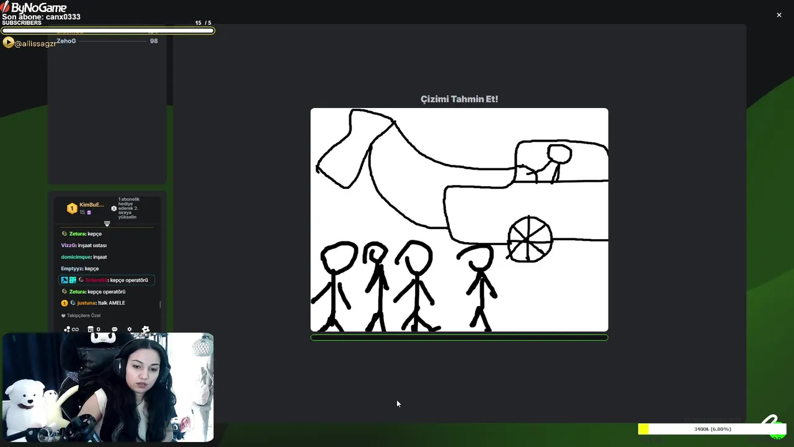
Task: Click the '1 abonelik hediye ederek' prompt
Action: point(129,208)
